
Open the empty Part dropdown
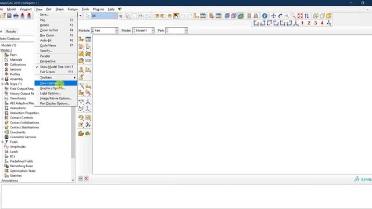pyautogui.click(x=176, y=31)
